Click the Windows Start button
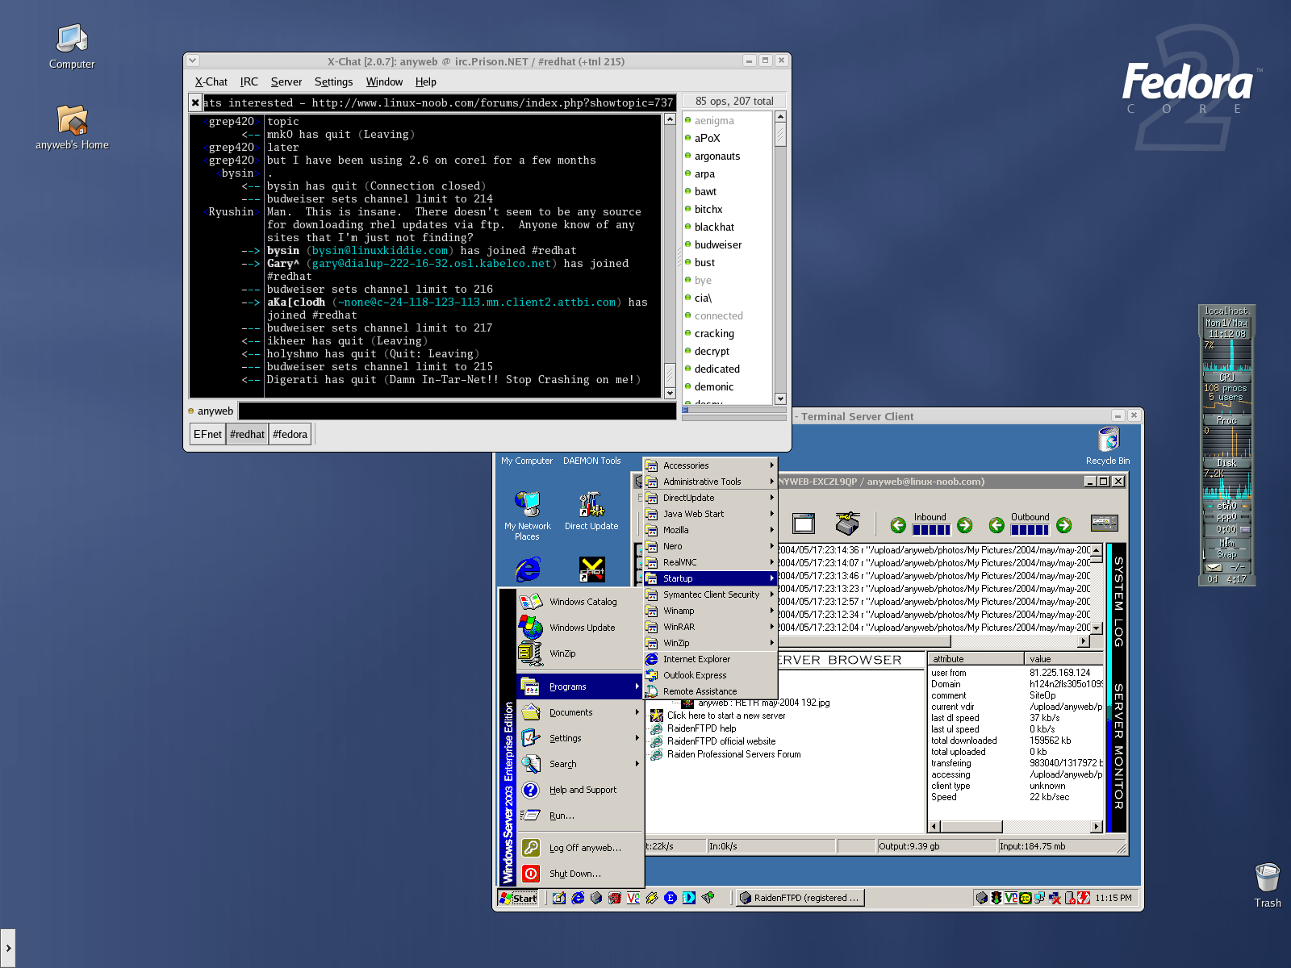 click(x=518, y=898)
